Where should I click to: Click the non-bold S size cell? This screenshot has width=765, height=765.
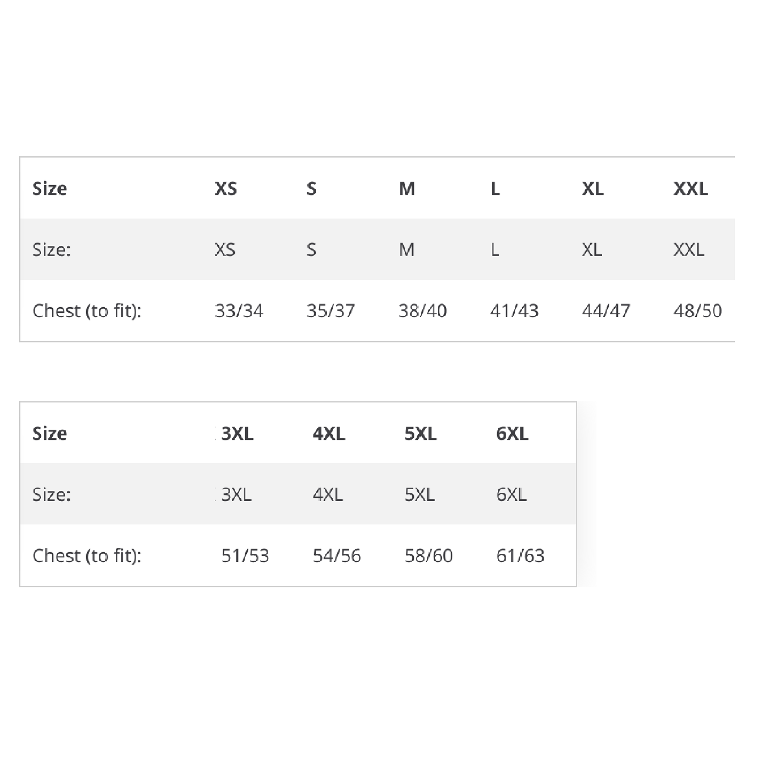(311, 250)
